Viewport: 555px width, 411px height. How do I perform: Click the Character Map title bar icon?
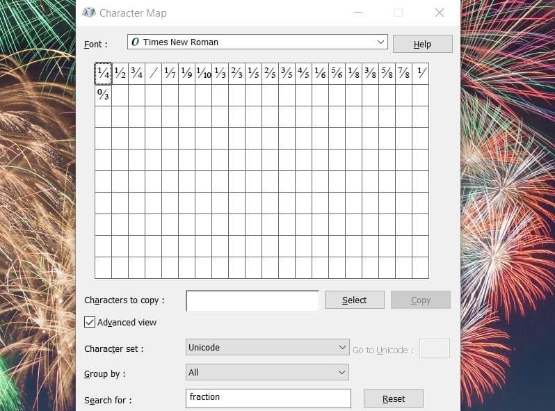pyautogui.click(x=89, y=13)
